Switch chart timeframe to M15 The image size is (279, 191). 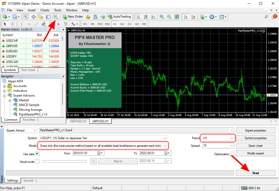[x=100, y=24]
